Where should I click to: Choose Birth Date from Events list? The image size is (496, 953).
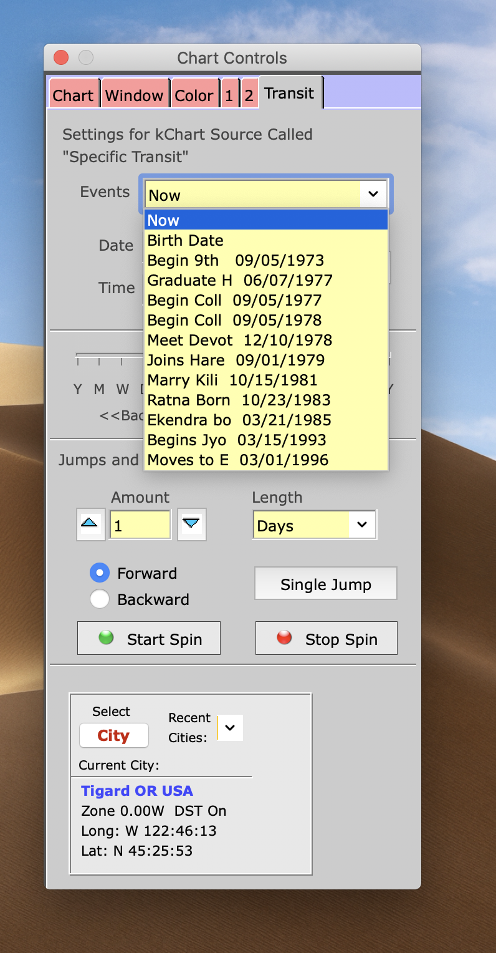click(x=185, y=240)
